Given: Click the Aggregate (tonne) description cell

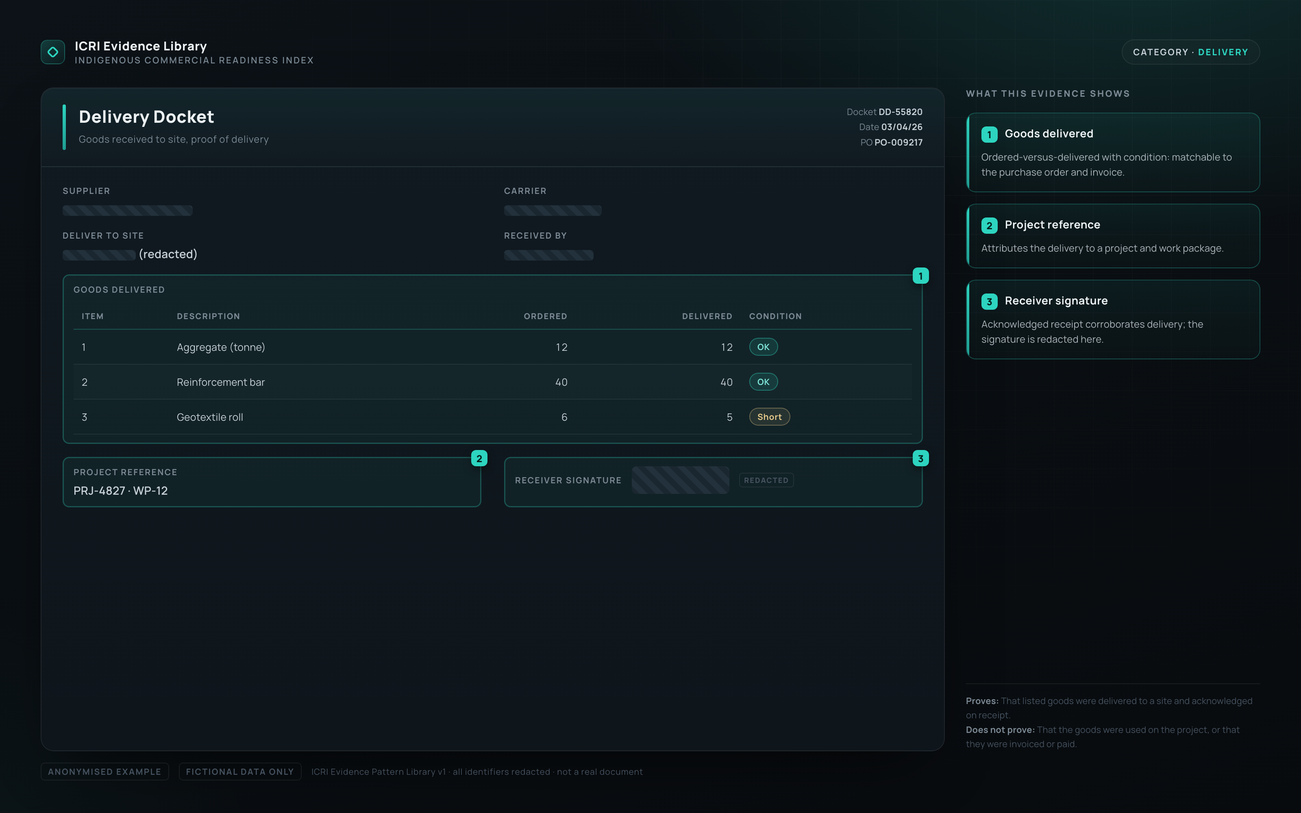Looking at the screenshot, I should (221, 347).
